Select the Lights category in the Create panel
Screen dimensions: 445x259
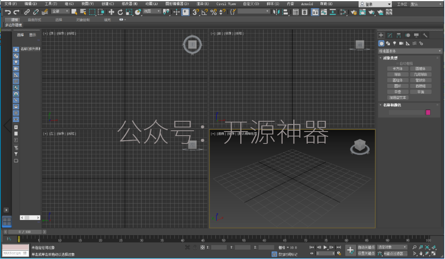coord(394,43)
